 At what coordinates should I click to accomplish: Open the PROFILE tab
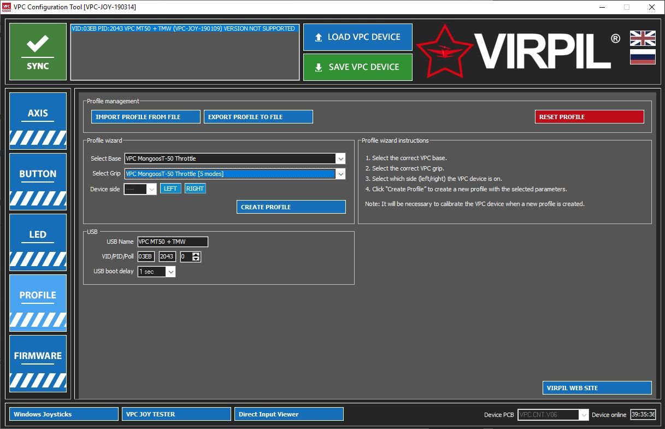(38, 303)
